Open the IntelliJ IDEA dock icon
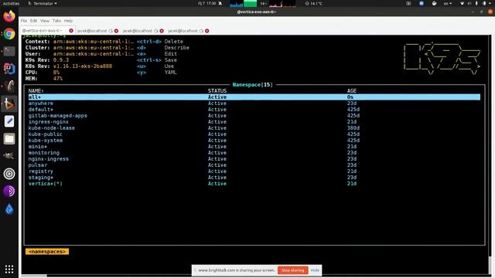Image resolution: width=495 pixels, height=278 pixels. pyautogui.click(x=9, y=69)
